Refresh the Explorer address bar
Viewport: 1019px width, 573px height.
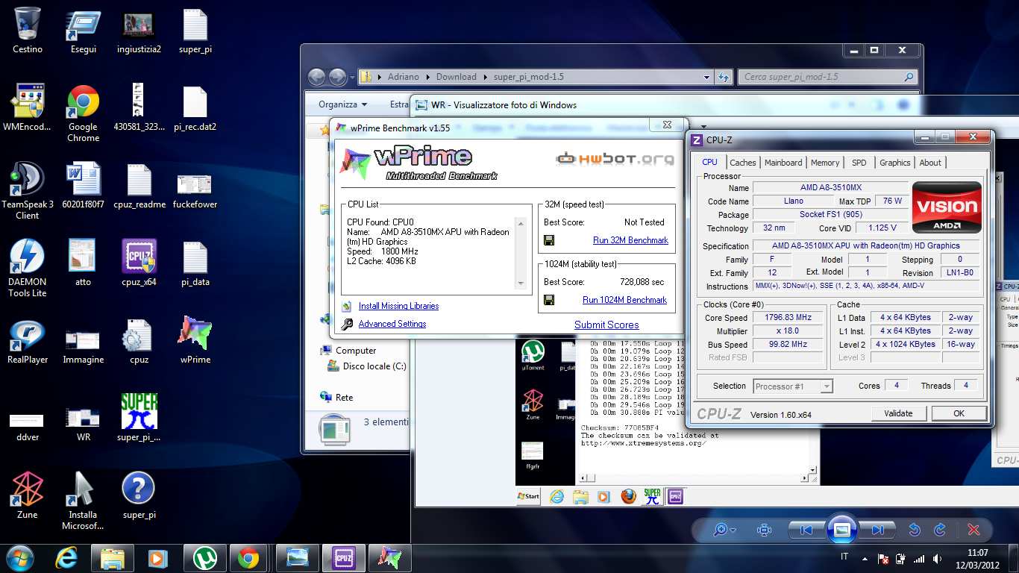pos(723,77)
